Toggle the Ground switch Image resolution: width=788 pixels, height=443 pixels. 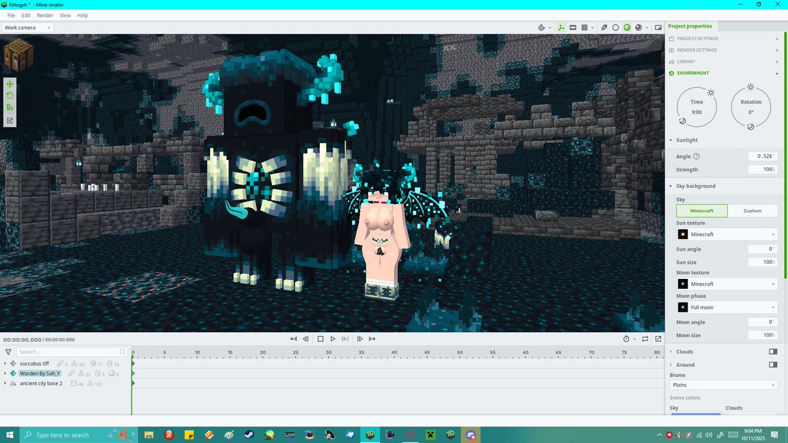773,365
